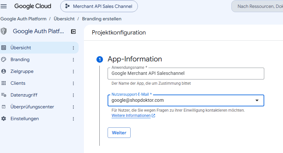Image resolution: width=283 pixels, height=153 pixels.
Task: Select Zielgruppe in the sidebar
Action: [39, 72]
